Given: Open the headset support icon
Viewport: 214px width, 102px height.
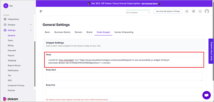Looking at the screenshot, I should click(200, 11).
